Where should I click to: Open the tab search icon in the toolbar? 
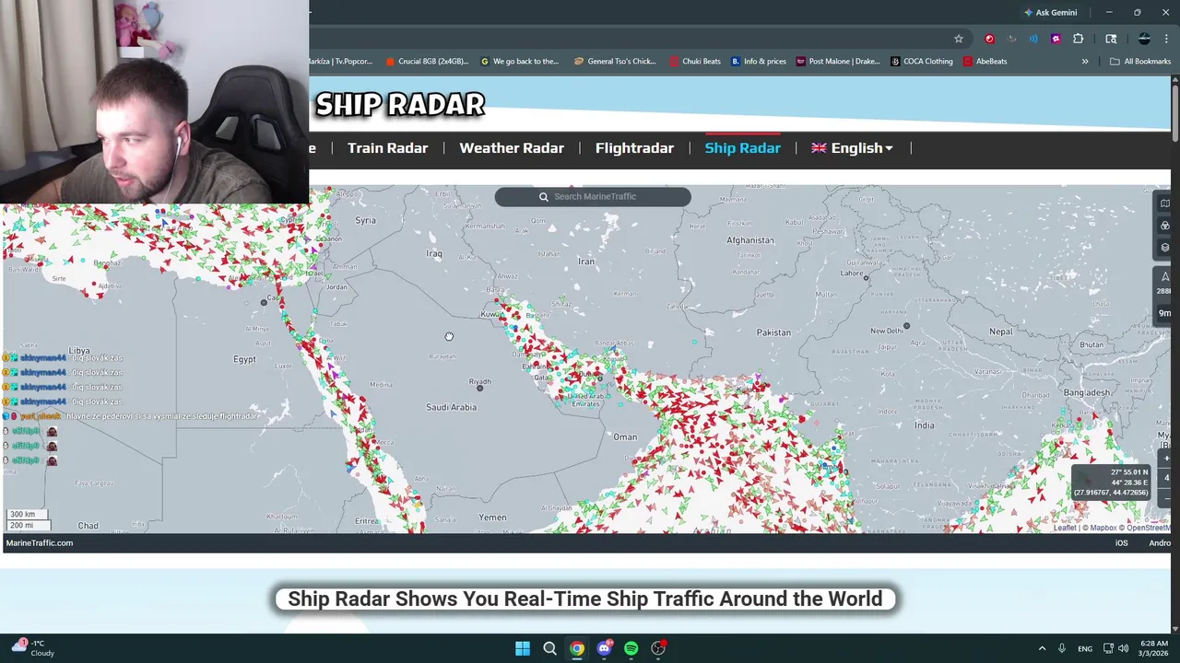[x=1111, y=39]
